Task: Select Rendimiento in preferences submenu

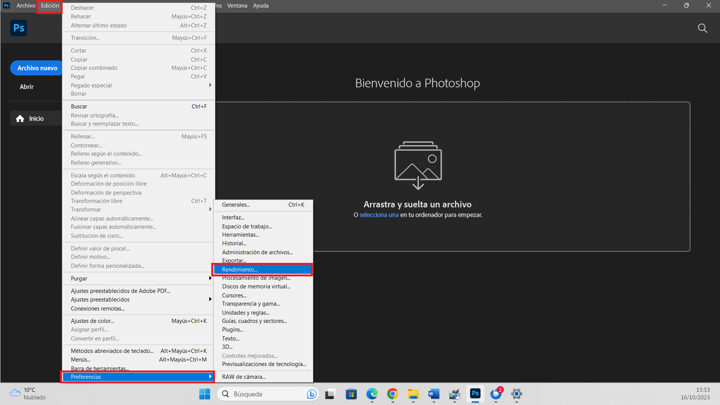Action: tap(263, 270)
